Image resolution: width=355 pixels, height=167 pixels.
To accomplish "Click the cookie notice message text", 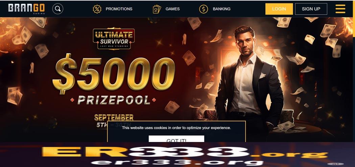I will [x=176, y=128].
